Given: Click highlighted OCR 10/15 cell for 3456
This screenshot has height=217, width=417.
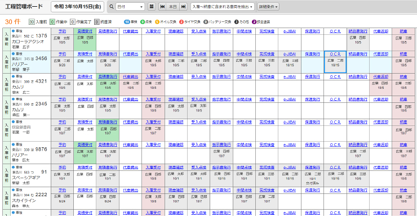Looking at the screenshot, I should click(335, 65).
